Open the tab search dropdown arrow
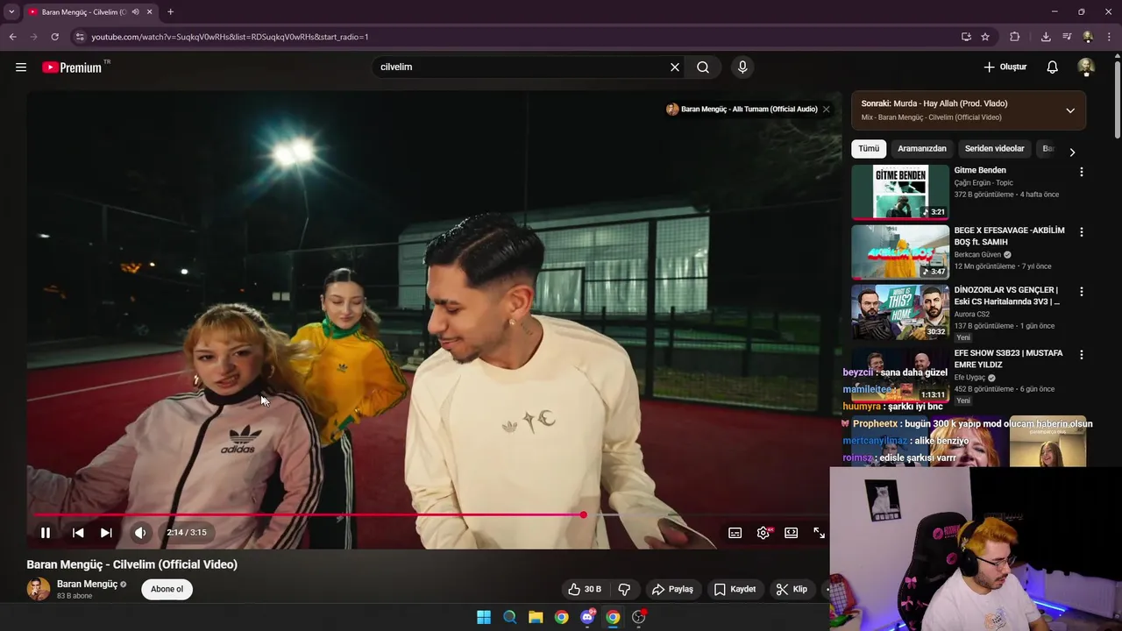The image size is (1122, 631). pyautogui.click(x=11, y=12)
